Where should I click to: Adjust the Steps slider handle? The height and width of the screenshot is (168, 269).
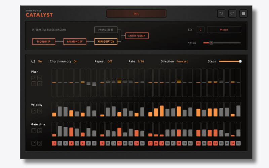pos(240,61)
